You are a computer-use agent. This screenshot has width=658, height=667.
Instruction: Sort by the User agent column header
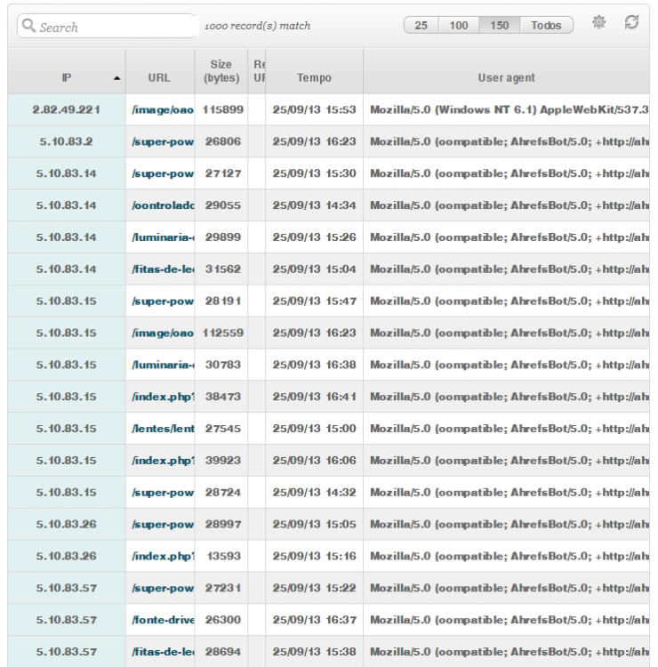(x=506, y=78)
